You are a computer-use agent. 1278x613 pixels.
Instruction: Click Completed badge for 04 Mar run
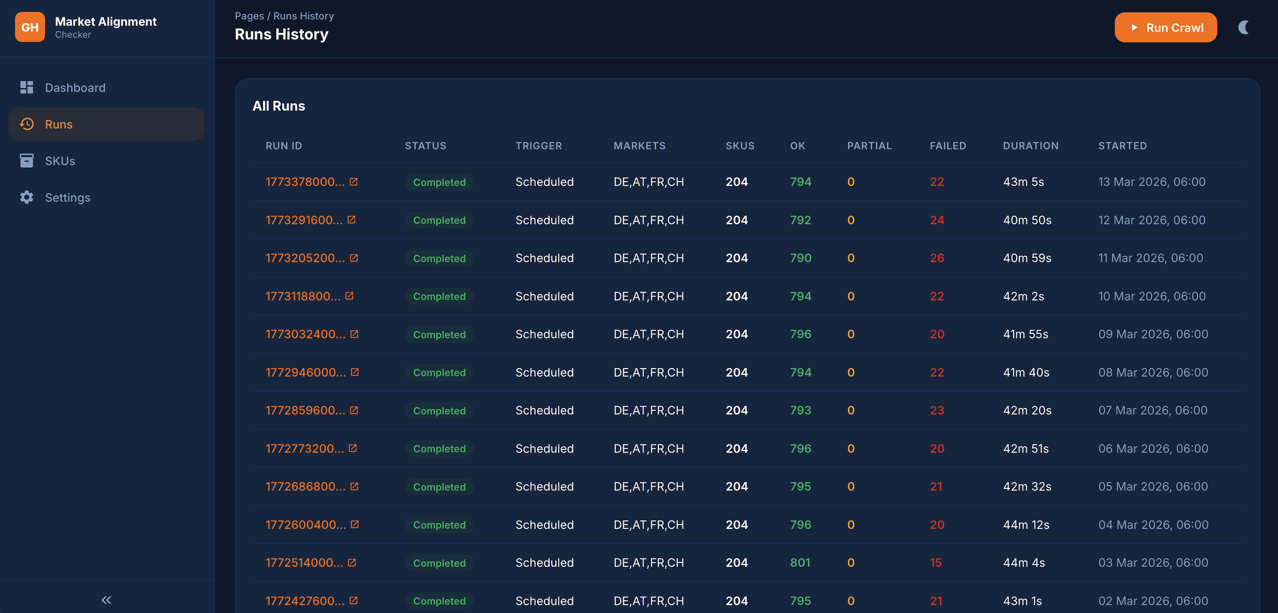click(x=439, y=525)
